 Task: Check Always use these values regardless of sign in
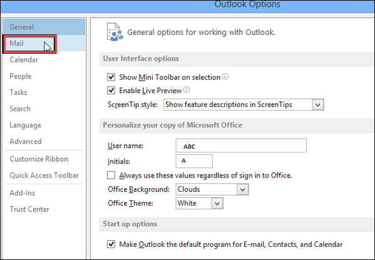coord(111,175)
